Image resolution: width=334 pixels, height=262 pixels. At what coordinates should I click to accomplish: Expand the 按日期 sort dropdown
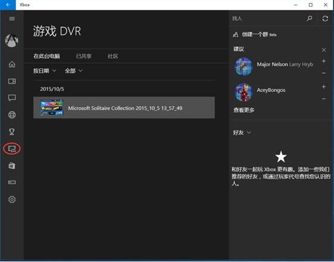45,71
